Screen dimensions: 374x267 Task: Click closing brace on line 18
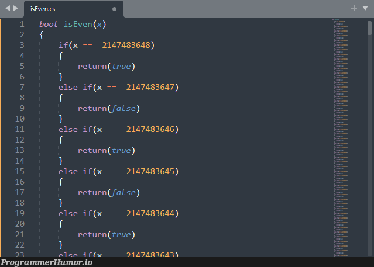pyautogui.click(x=61, y=203)
